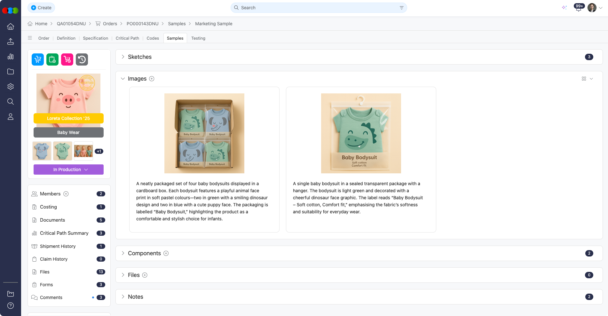Open the hamburger menu beside Order tab
Screen dimensions: 608x316
pos(30,38)
